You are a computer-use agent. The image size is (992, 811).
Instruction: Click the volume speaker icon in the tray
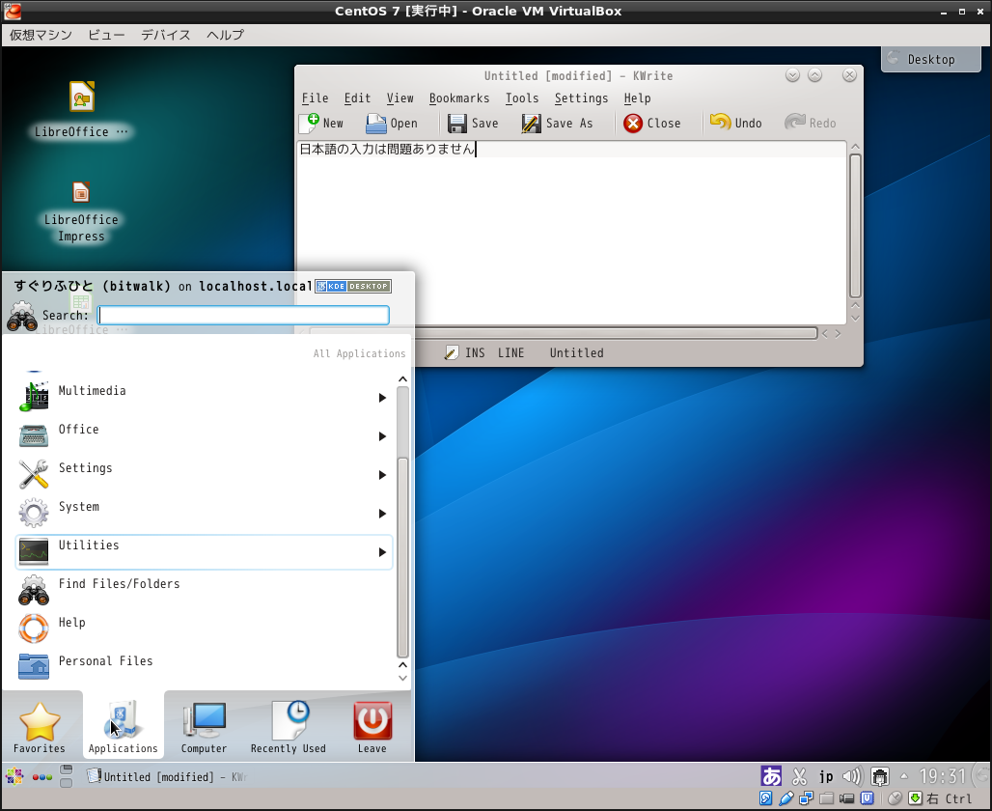853,775
